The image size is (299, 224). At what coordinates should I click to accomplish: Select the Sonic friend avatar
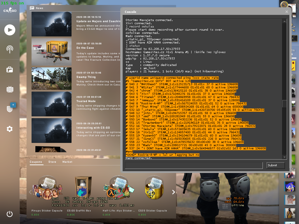(290, 186)
